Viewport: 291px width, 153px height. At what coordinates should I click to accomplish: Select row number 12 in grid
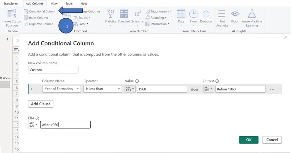tap(16, 125)
